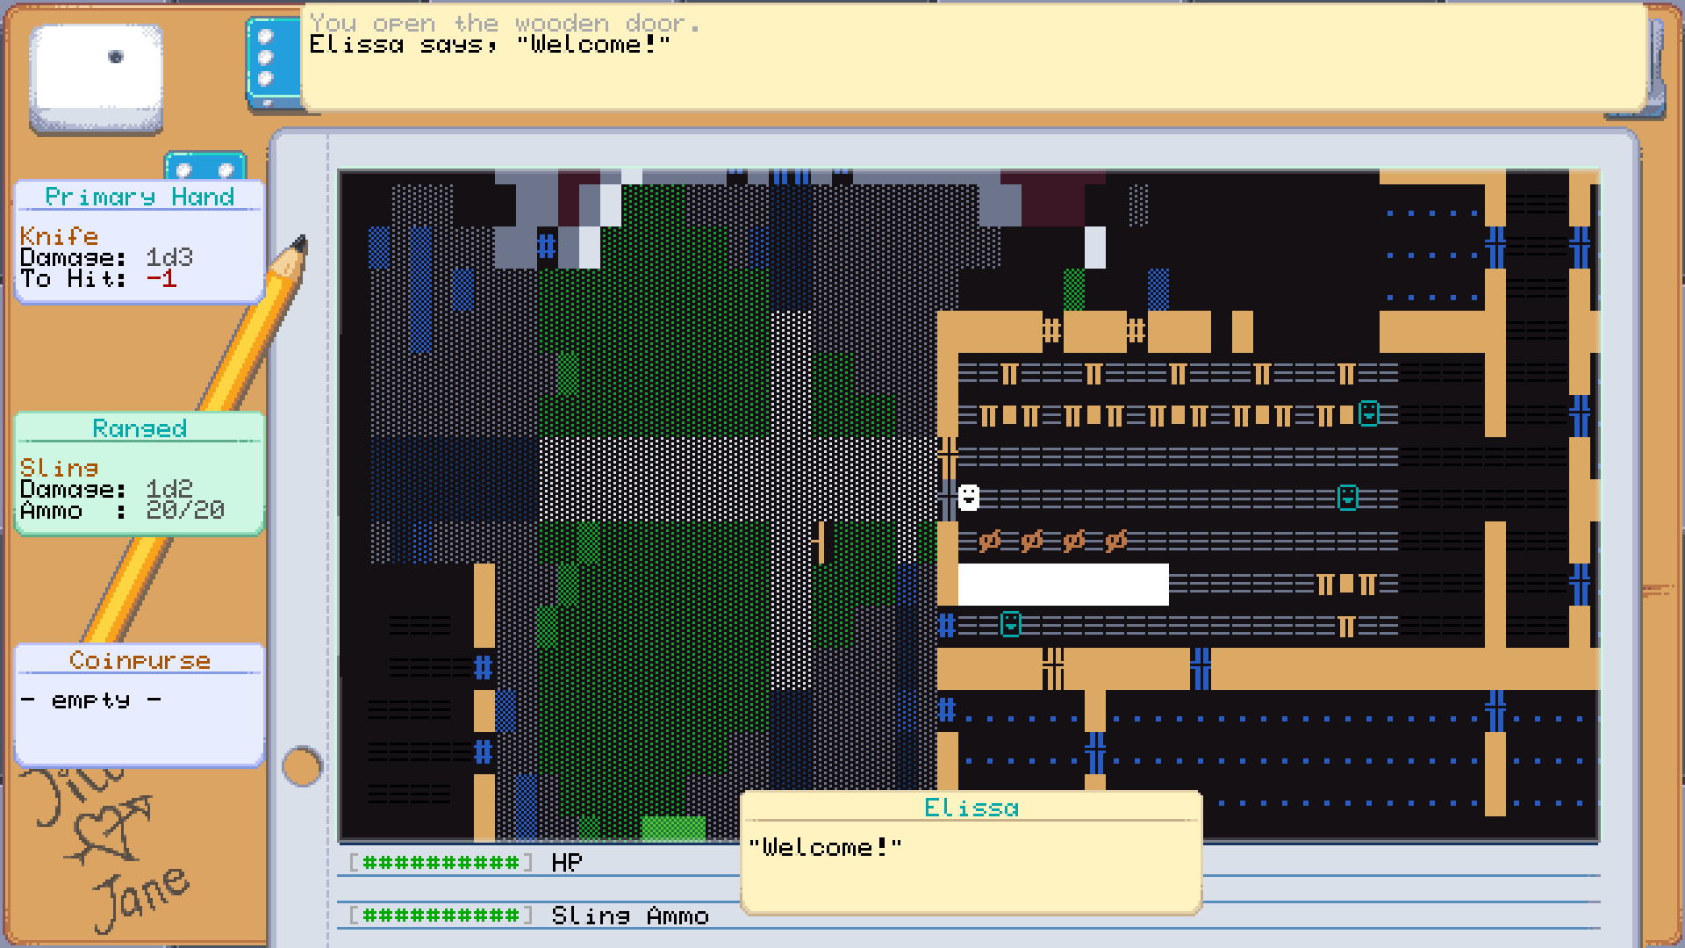Click the open wooden door on the grass path
The image size is (1685, 948).
[821, 542]
